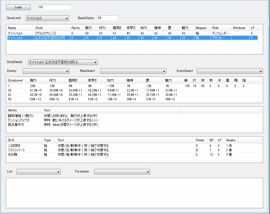Click the ディフェンダー role cell
This screenshot has width=270, height=214.
(220, 33)
